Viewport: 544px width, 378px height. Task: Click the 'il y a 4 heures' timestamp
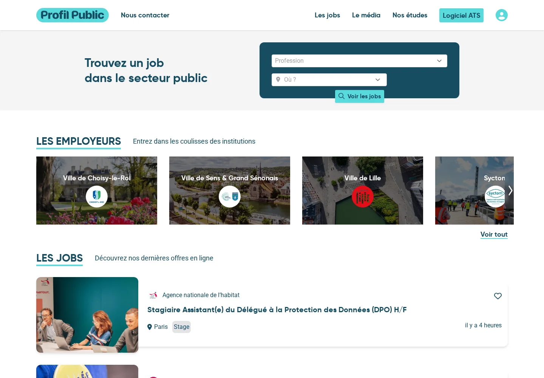pyautogui.click(x=483, y=325)
